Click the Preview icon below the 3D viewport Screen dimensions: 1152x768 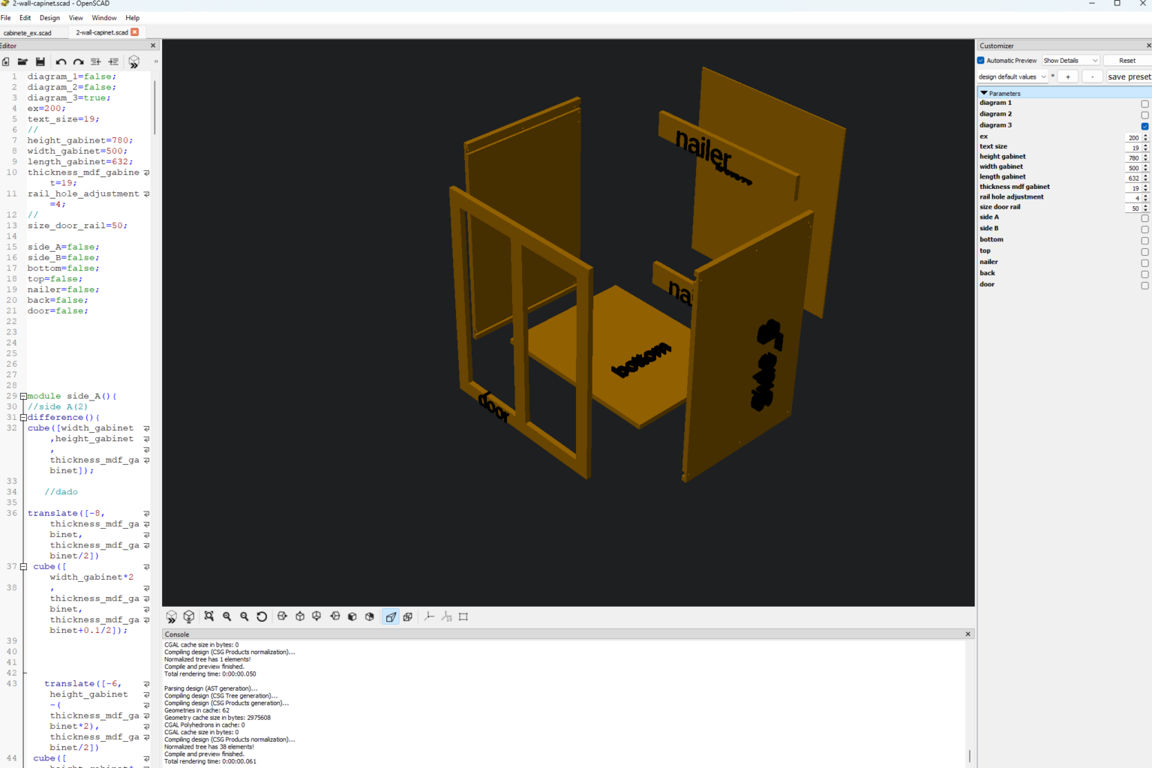(172, 616)
